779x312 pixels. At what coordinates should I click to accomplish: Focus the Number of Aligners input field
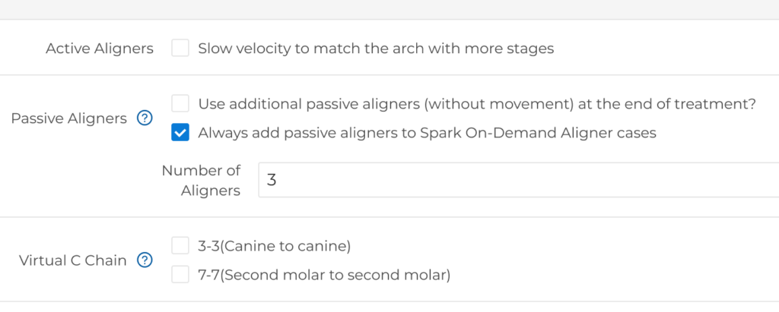pyautogui.click(x=517, y=181)
